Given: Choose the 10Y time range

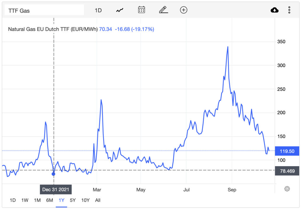Looking at the screenshot, I should tap(86, 200).
